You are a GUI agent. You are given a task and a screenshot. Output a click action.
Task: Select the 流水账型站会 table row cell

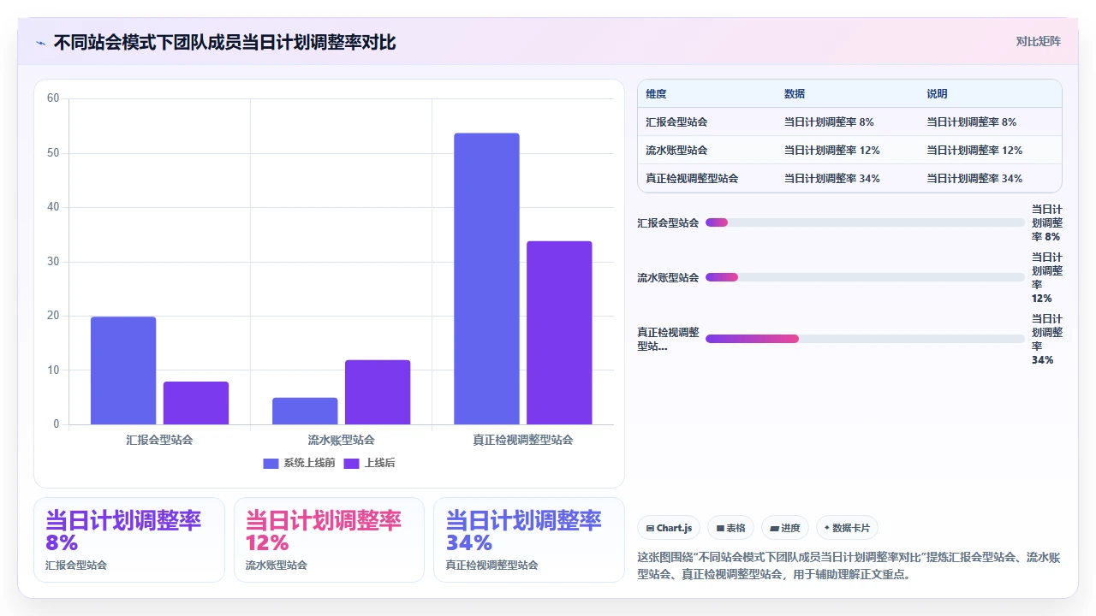point(676,151)
